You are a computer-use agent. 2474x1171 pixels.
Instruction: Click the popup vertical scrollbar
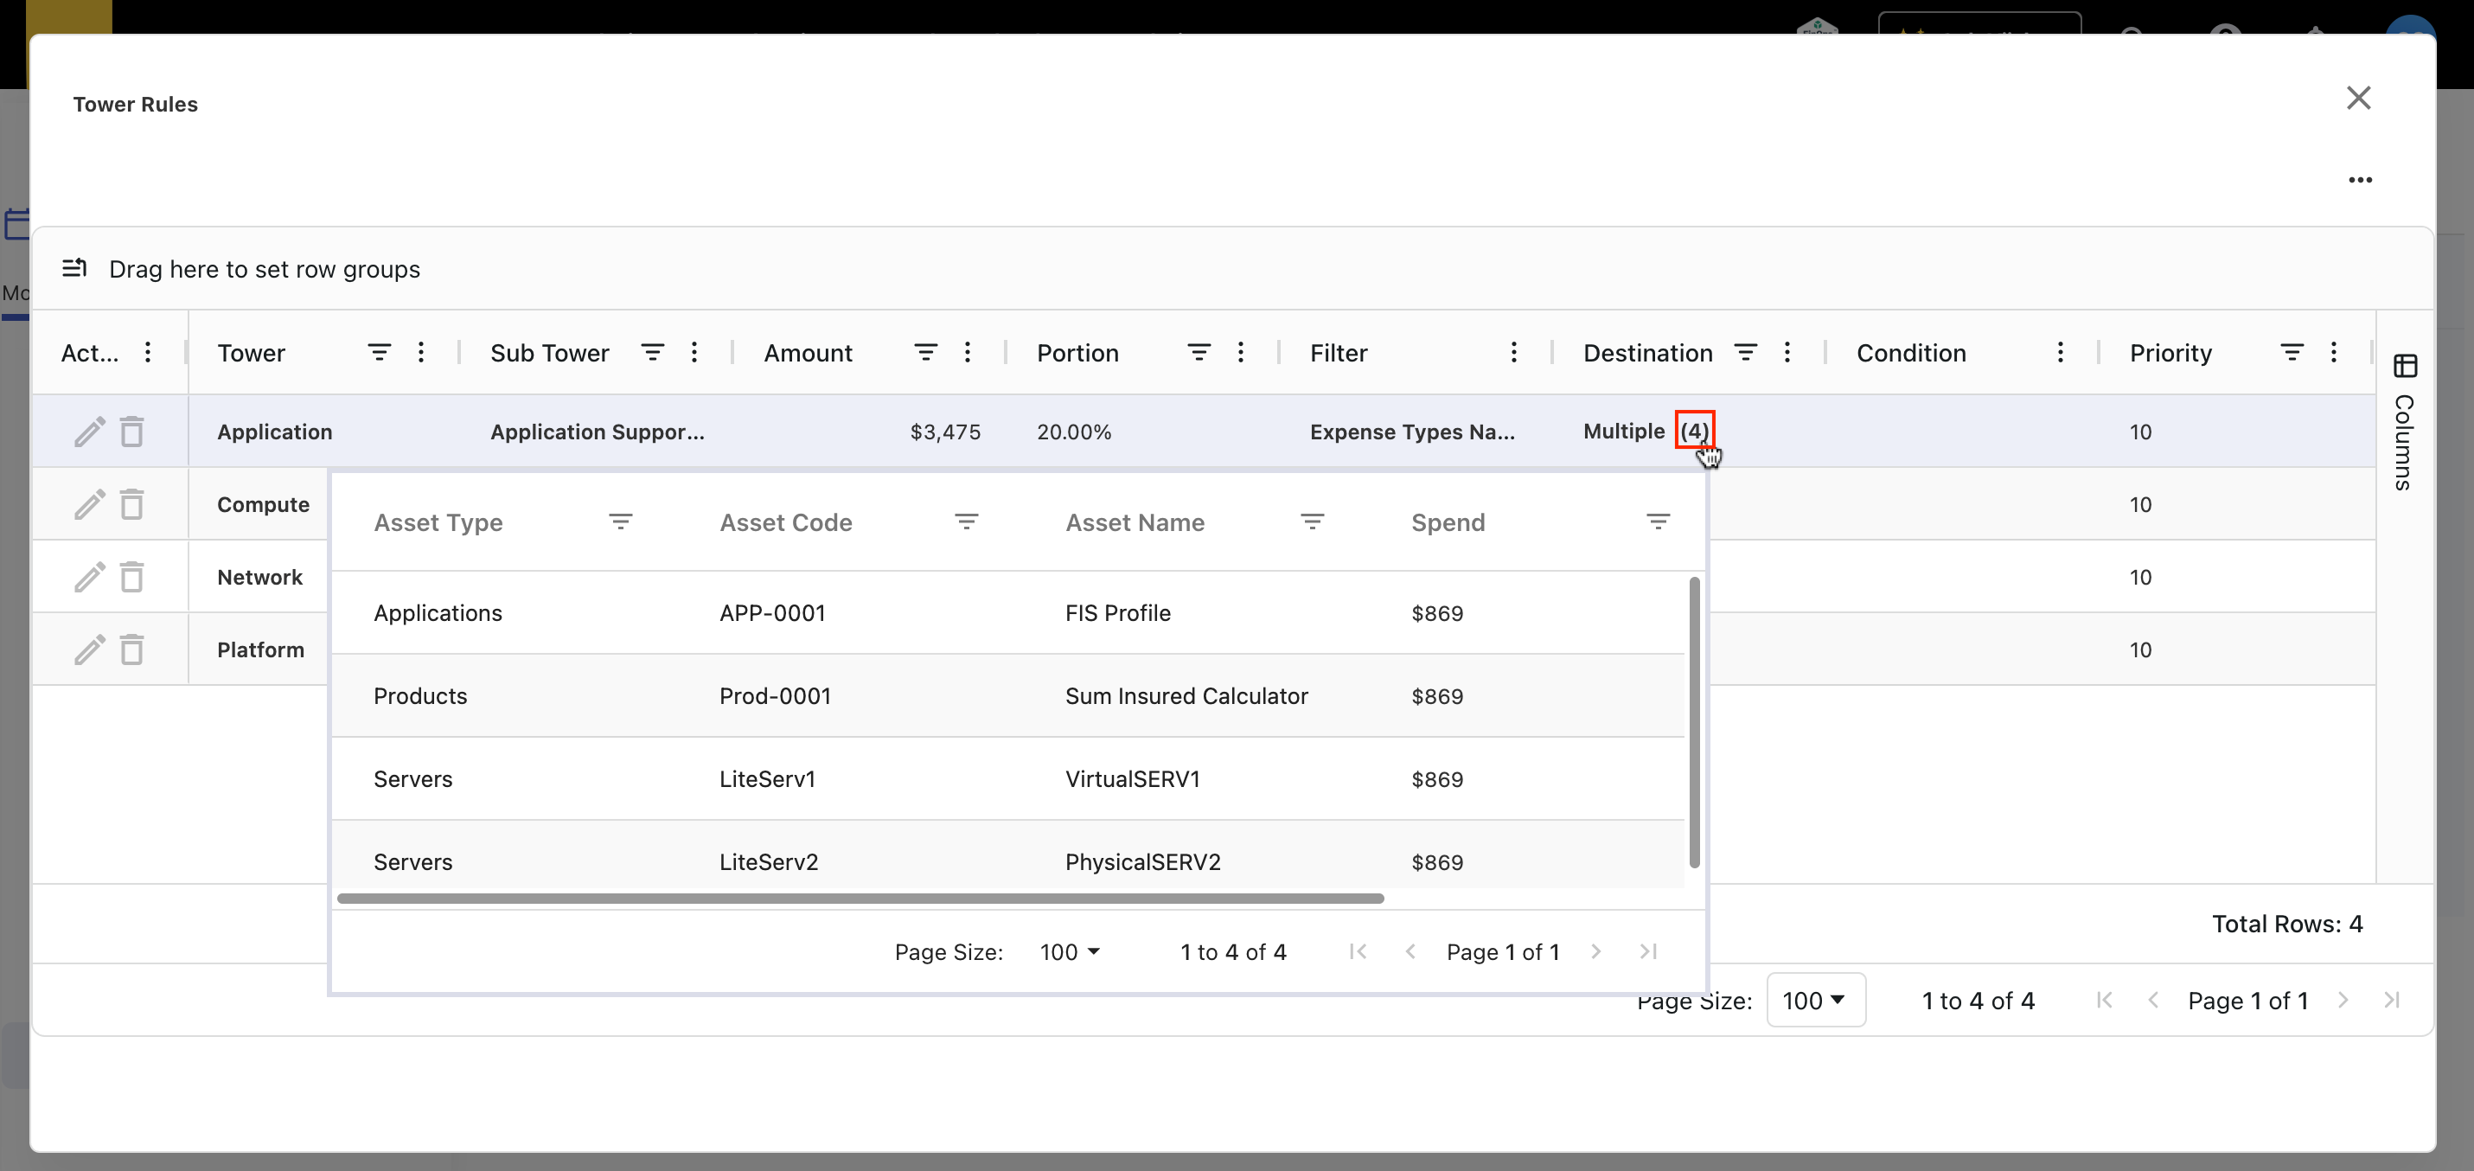click(1694, 720)
